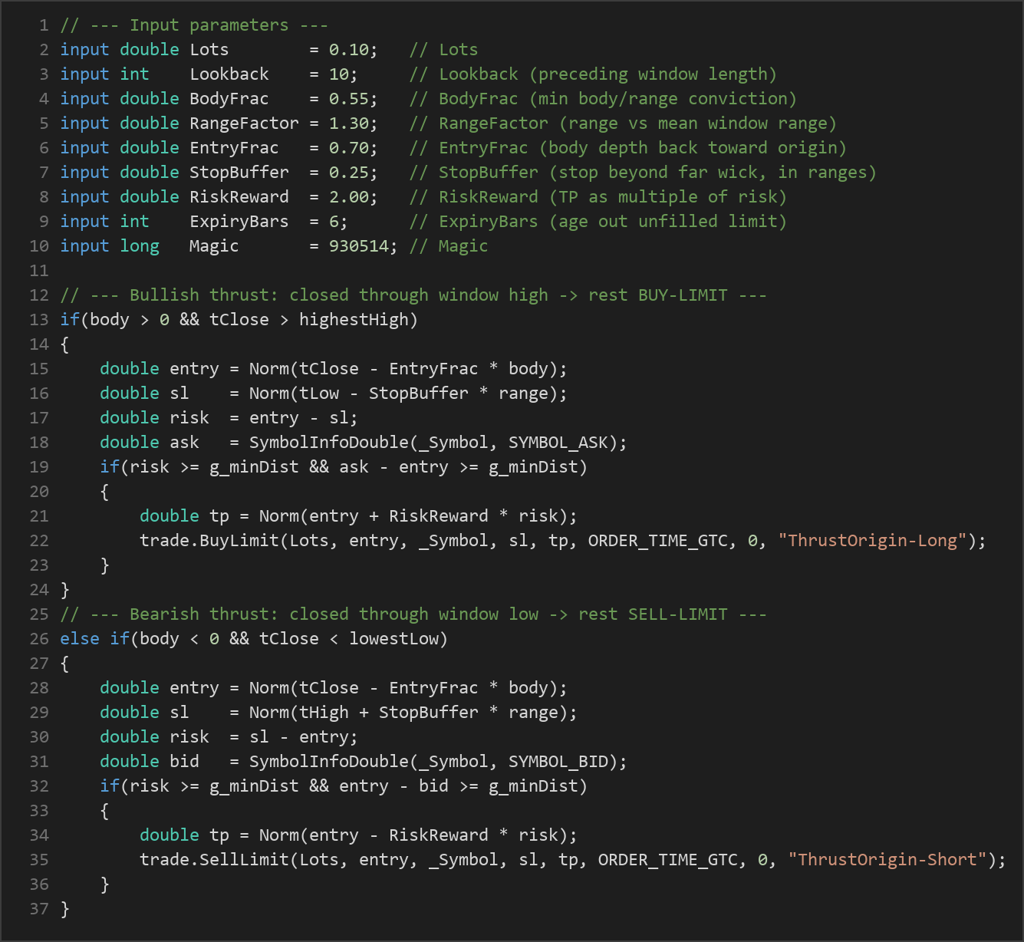Click the closing brace on line 24
1024x942 pixels.
pyautogui.click(x=64, y=590)
